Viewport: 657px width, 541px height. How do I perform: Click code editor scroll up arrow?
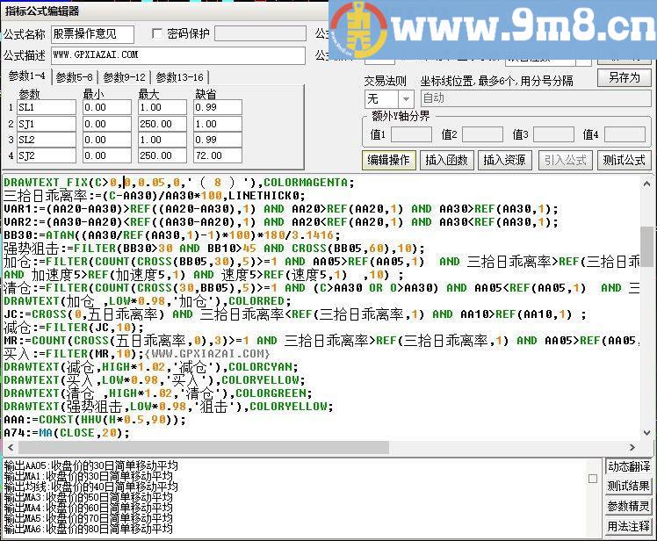point(646,184)
